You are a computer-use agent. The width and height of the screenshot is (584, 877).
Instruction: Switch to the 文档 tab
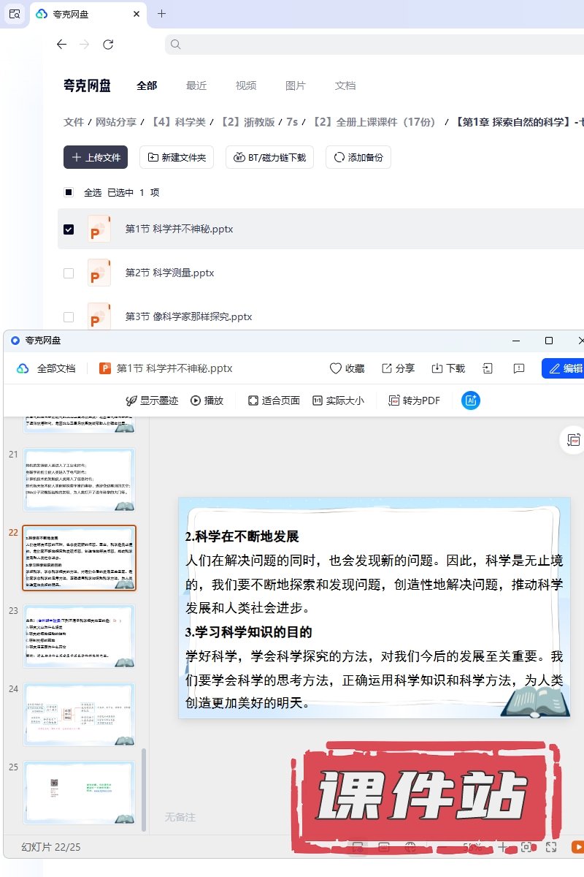(x=345, y=86)
